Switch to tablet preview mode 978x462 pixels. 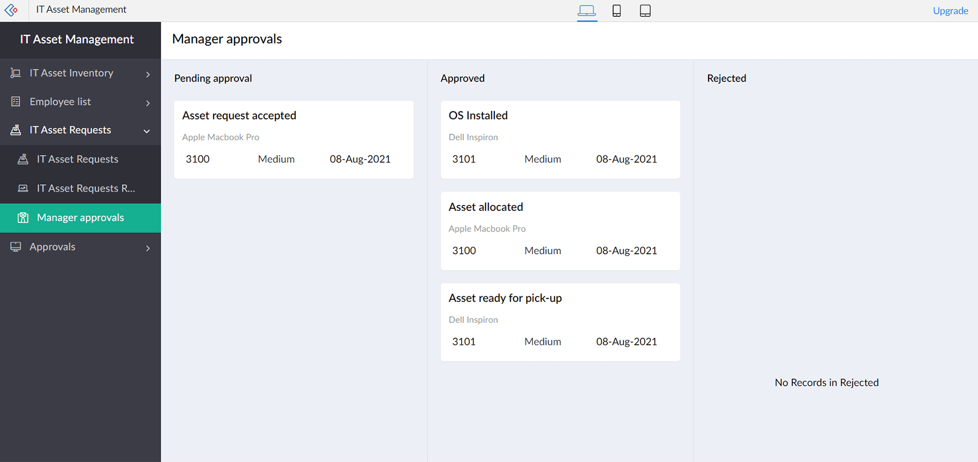click(x=645, y=10)
